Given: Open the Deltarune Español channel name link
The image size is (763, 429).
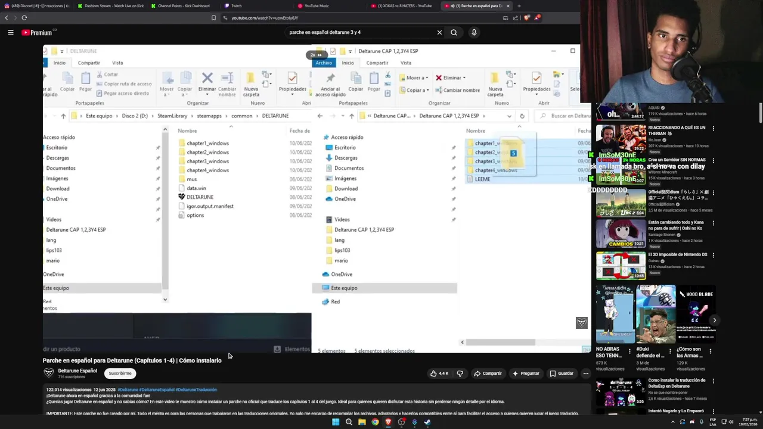Looking at the screenshot, I should coord(77,371).
